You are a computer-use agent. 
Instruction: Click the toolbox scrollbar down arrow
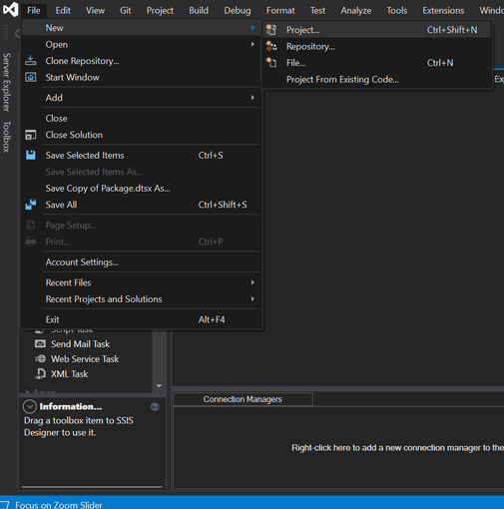click(x=159, y=386)
